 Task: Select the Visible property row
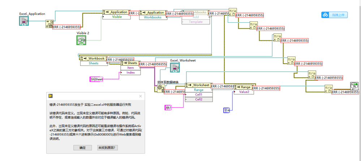[x=116, y=17]
